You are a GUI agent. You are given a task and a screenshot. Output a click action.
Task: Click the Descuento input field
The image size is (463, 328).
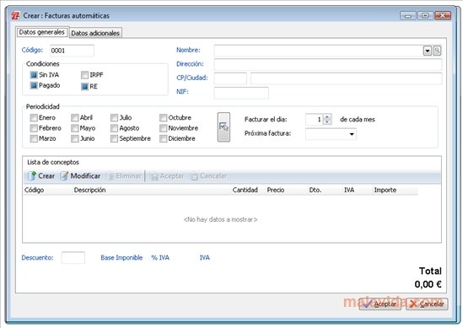point(73,257)
